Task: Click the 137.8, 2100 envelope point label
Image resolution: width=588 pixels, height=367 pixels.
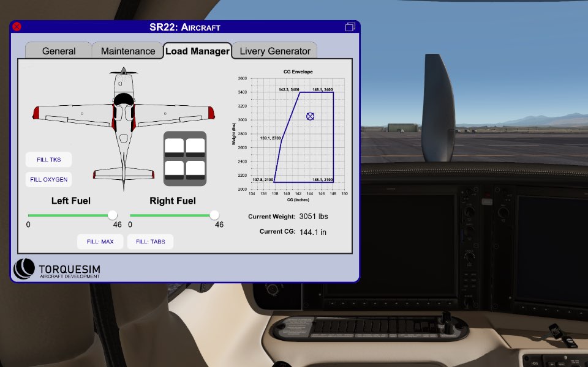Action: (263, 180)
